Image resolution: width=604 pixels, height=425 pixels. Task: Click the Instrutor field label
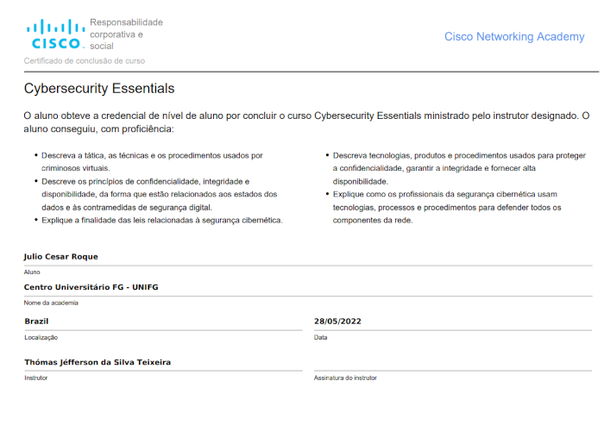36,378
